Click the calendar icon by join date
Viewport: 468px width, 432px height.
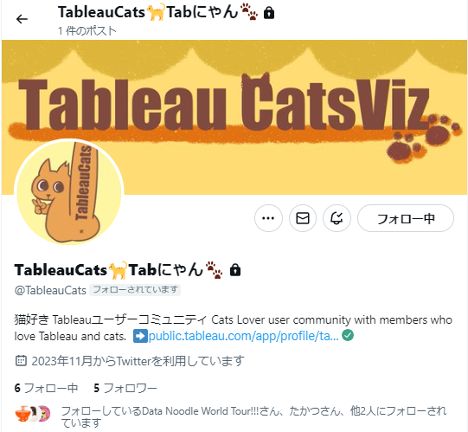21,361
